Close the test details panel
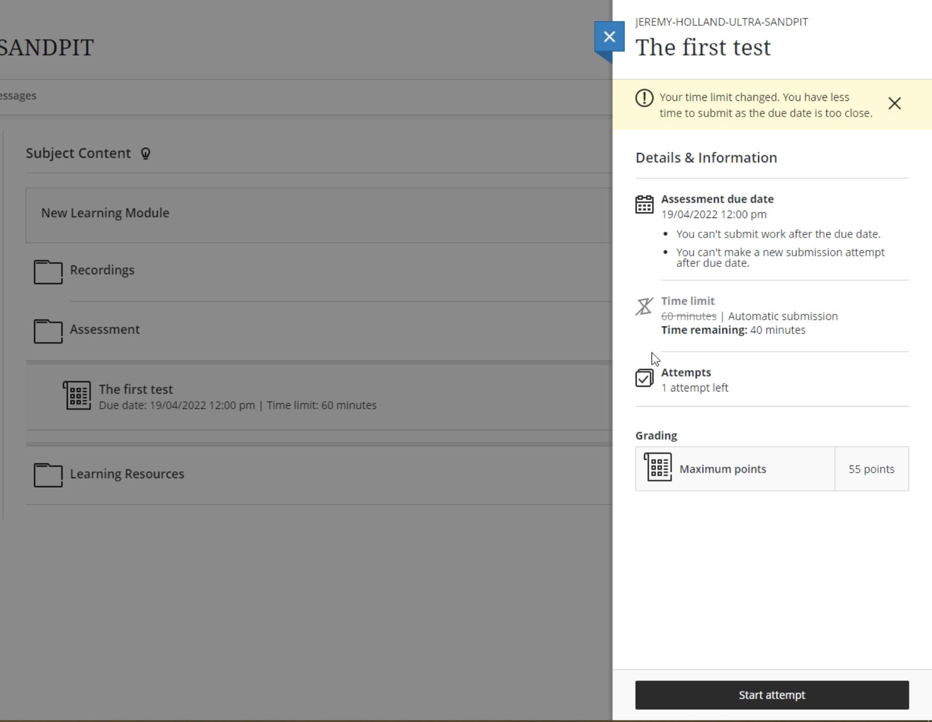This screenshot has height=722, width=932. (609, 37)
